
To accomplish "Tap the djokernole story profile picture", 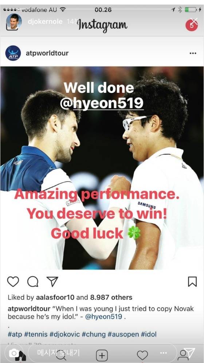I will 14,22.
